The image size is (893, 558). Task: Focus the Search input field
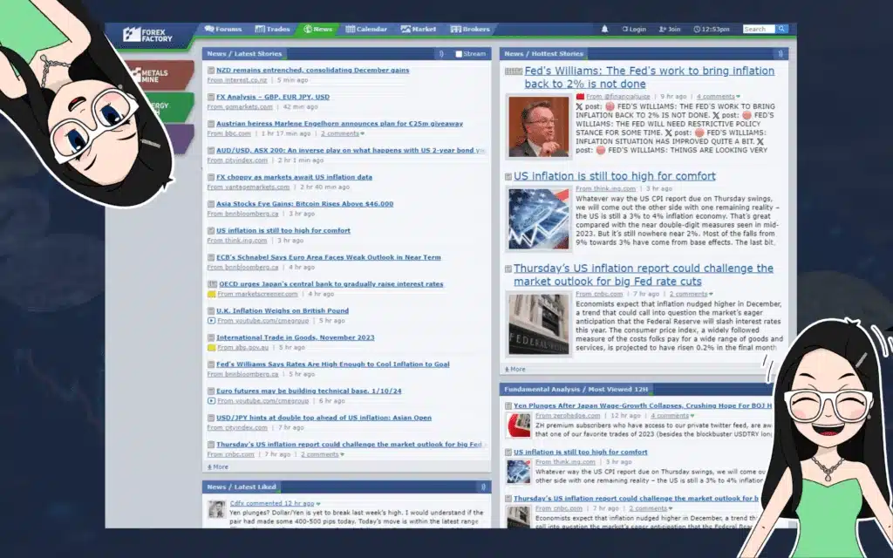click(x=759, y=29)
